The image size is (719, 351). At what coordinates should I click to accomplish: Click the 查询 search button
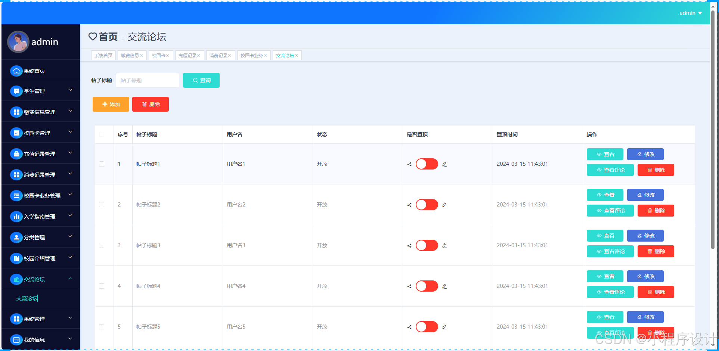pos(201,80)
